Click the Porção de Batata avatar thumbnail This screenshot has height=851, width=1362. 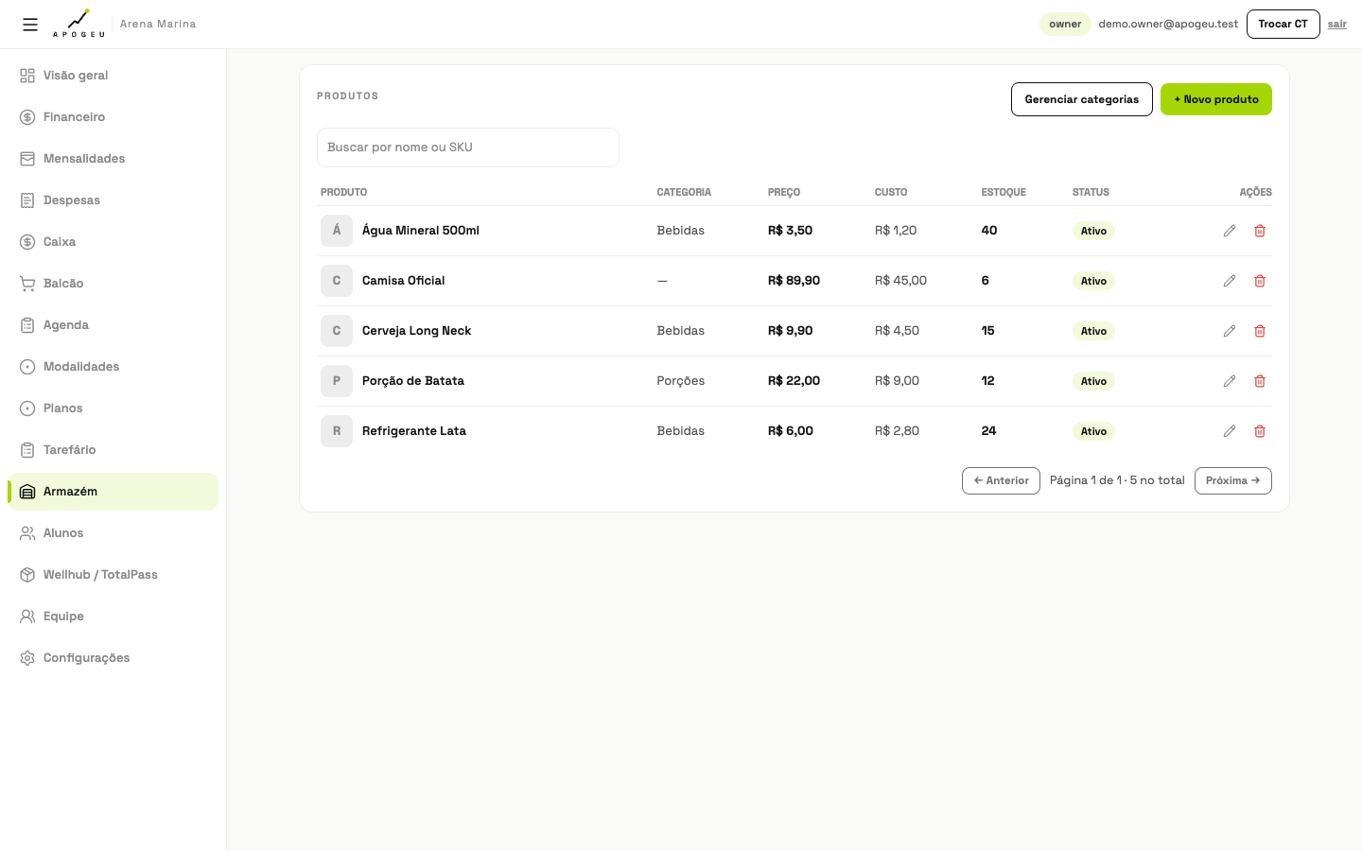point(337,381)
